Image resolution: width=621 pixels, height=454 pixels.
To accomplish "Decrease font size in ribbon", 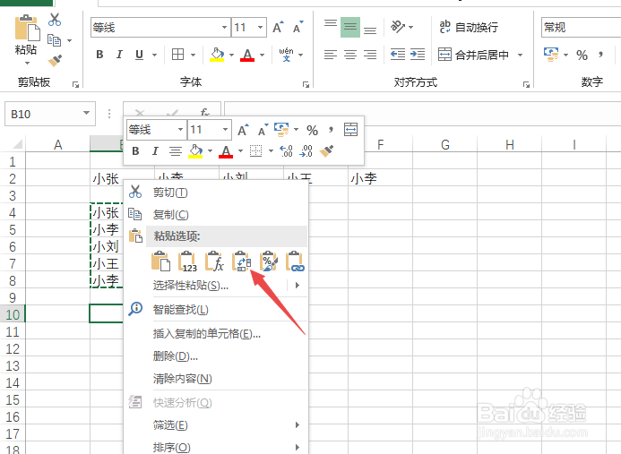I will [x=298, y=27].
